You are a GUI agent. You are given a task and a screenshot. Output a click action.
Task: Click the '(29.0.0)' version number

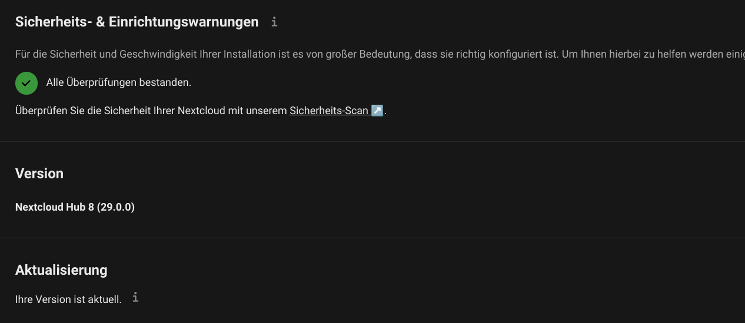[x=116, y=207]
